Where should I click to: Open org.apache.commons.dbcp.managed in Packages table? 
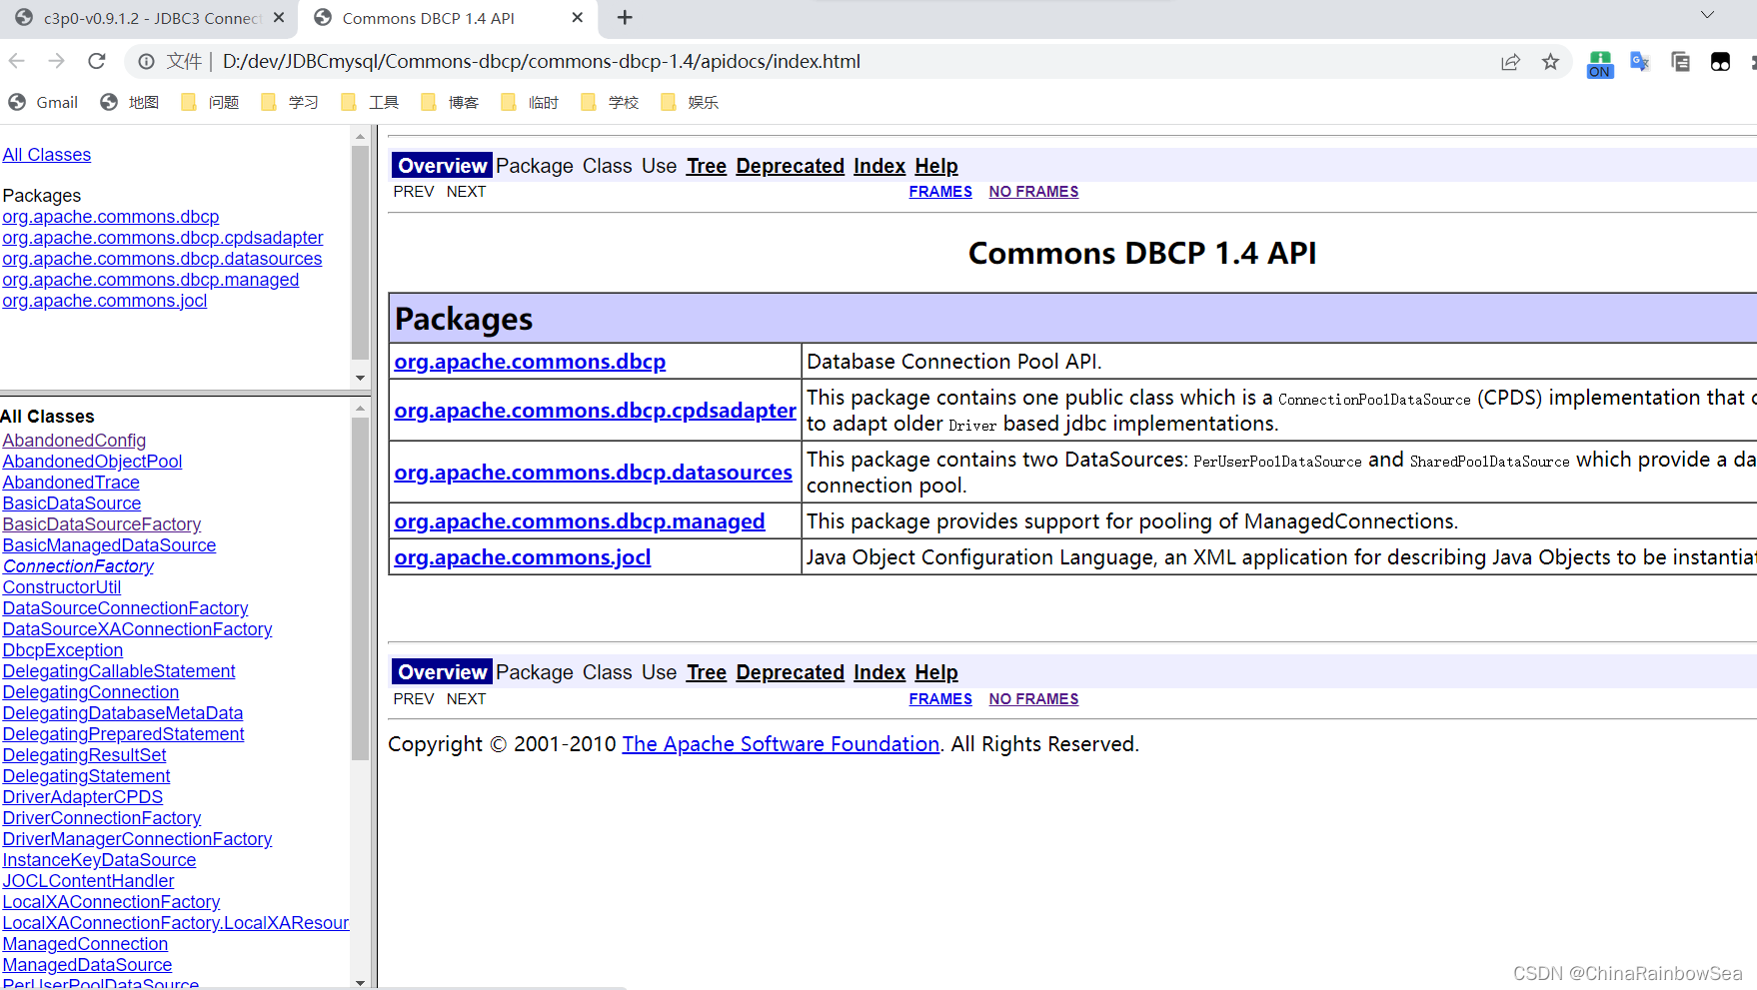(580, 521)
